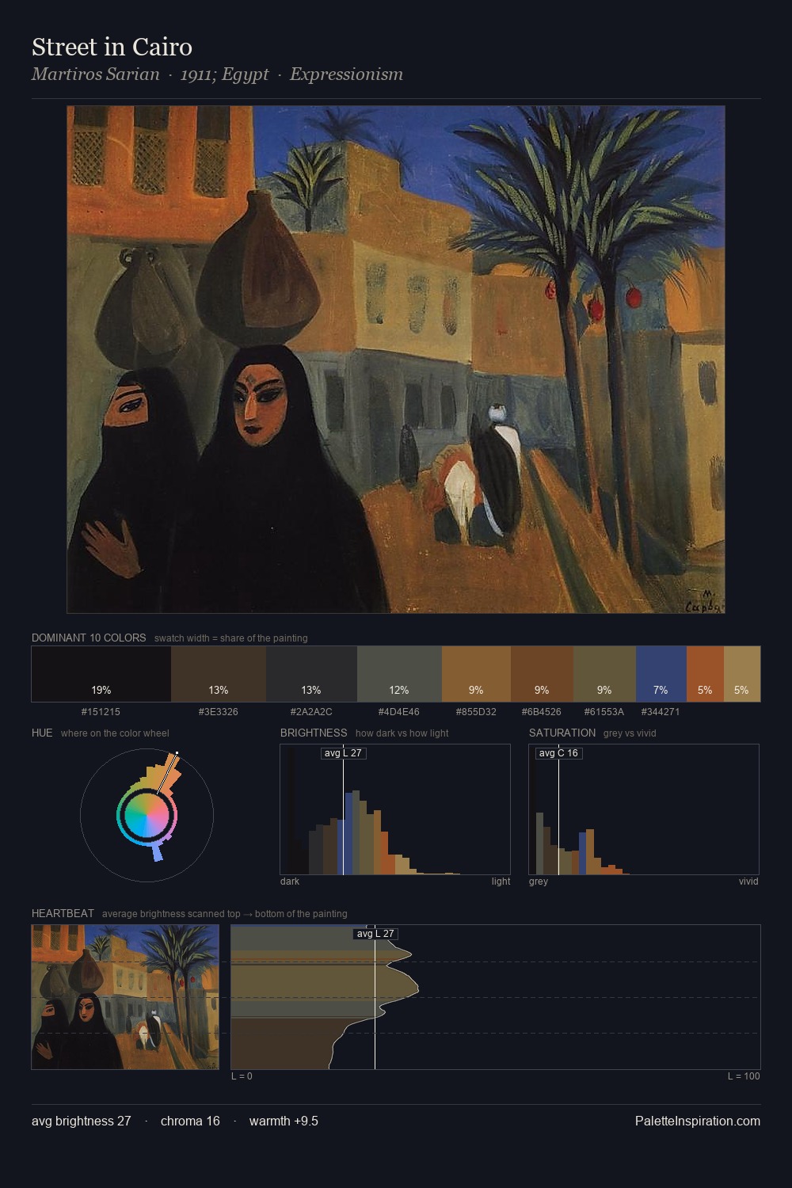Click the title Street in Cairo

[112, 47]
